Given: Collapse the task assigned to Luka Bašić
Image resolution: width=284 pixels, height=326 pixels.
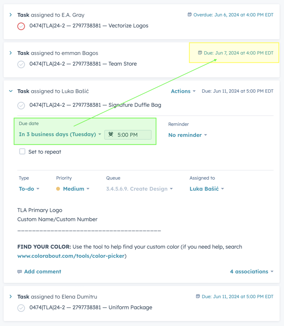Looking at the screenshot, I should tap(11, 91).
